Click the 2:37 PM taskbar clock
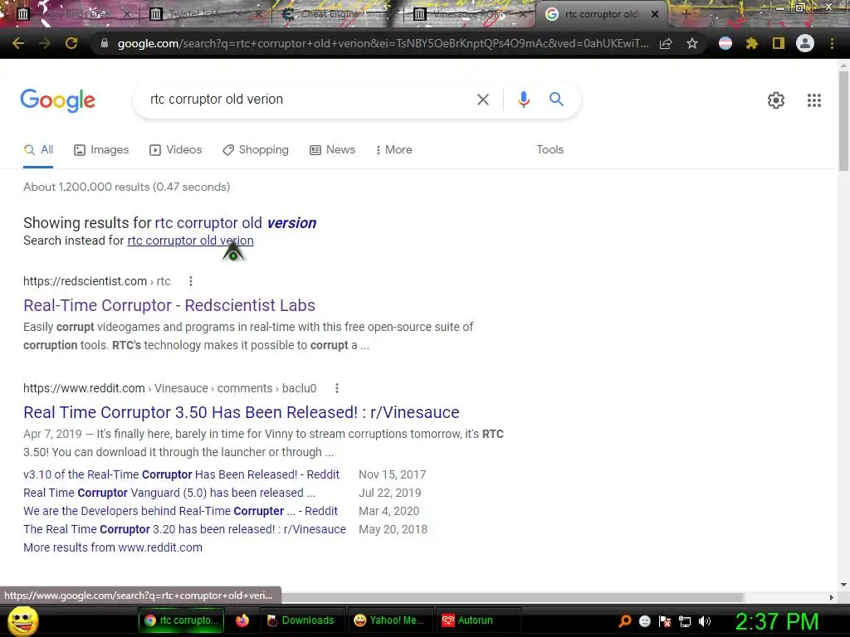850x637 pixels. pyautogui.click(x=776, y=622)
